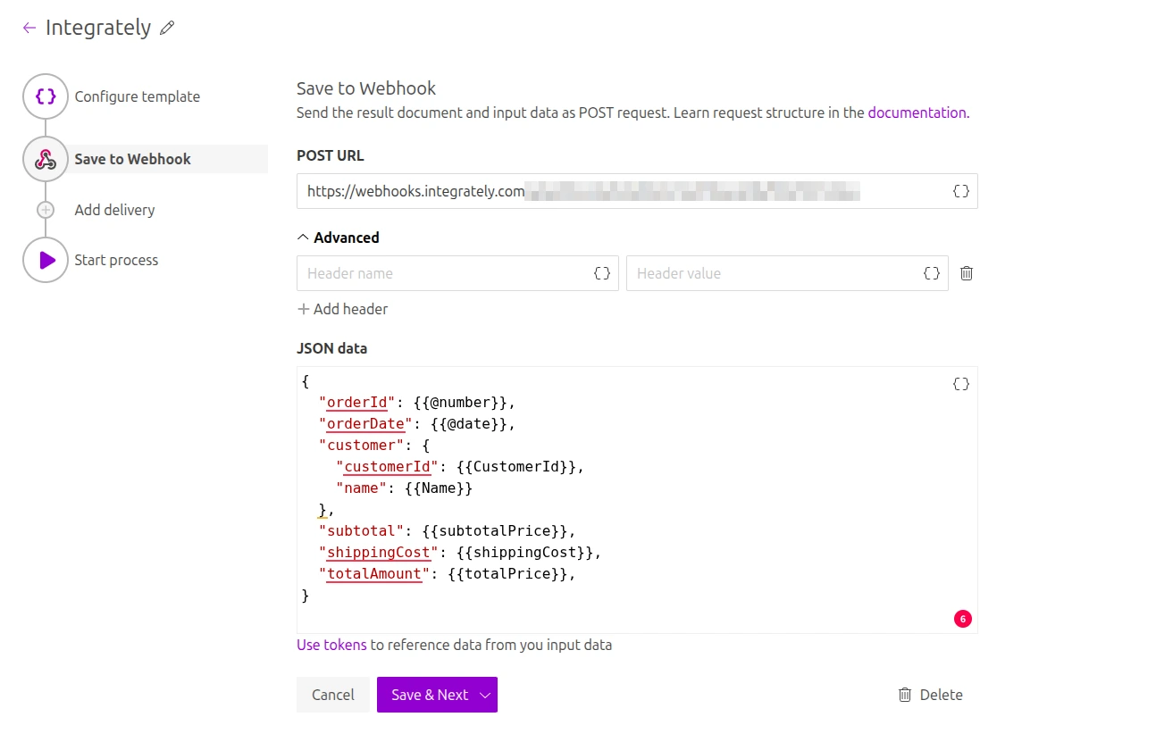
Task: Click the "customer": { JSON line
Action: [x=374, y=446]
